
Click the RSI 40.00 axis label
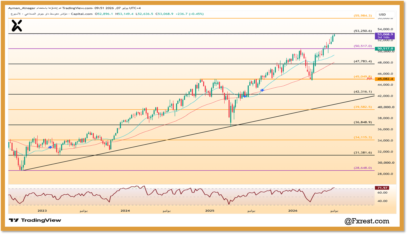[382, 201]
